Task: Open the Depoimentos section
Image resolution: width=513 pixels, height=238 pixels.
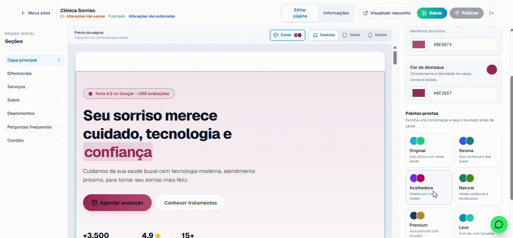Action: coord(34,113)
